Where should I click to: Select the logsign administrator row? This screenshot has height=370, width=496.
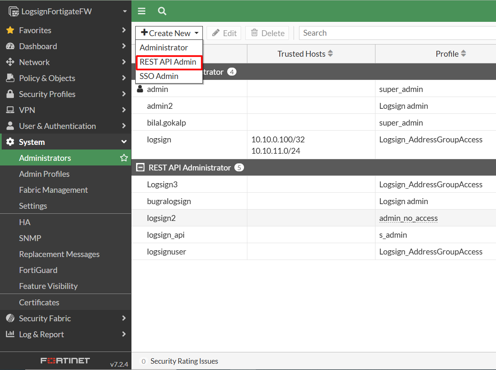point(314,145)
